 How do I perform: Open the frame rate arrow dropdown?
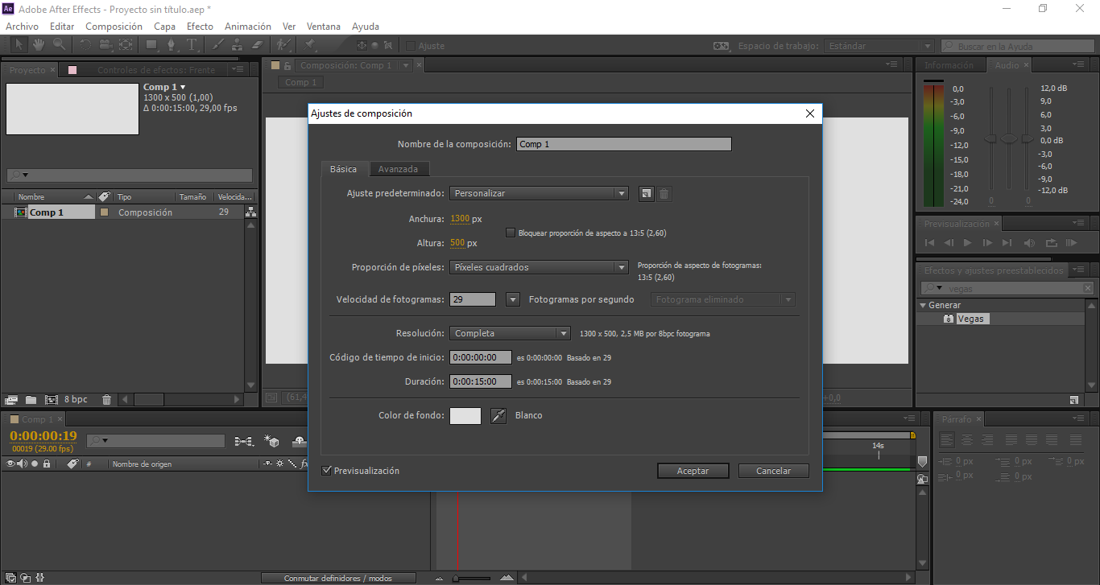click(x=512, y=299)
